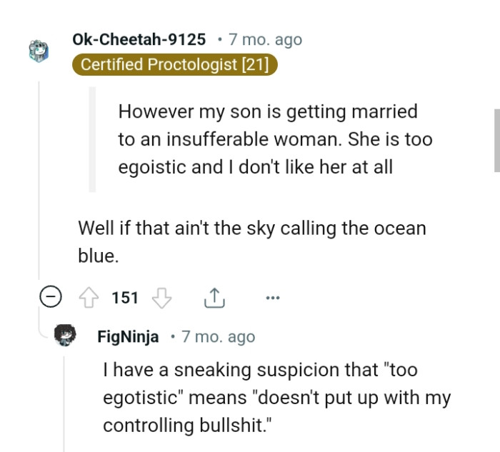Screen dimensions: 500x452
Task: Downvote the comment with 151 votes
Action: pos(163,298)
